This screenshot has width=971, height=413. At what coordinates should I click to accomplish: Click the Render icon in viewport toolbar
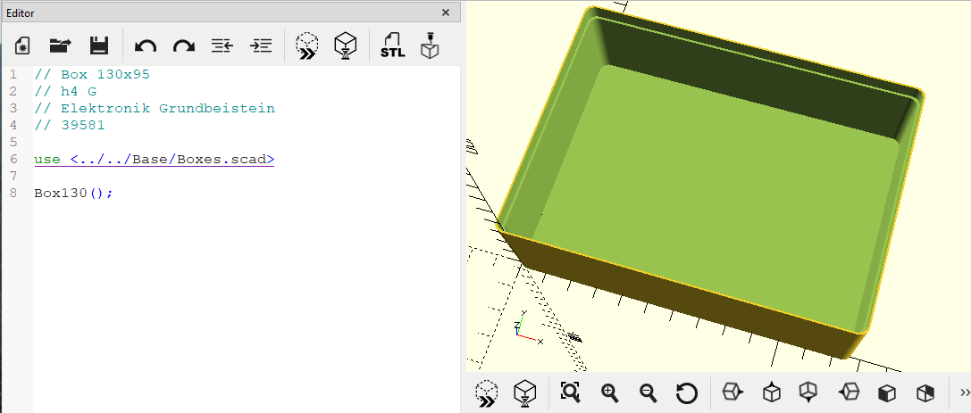point(525,394)
